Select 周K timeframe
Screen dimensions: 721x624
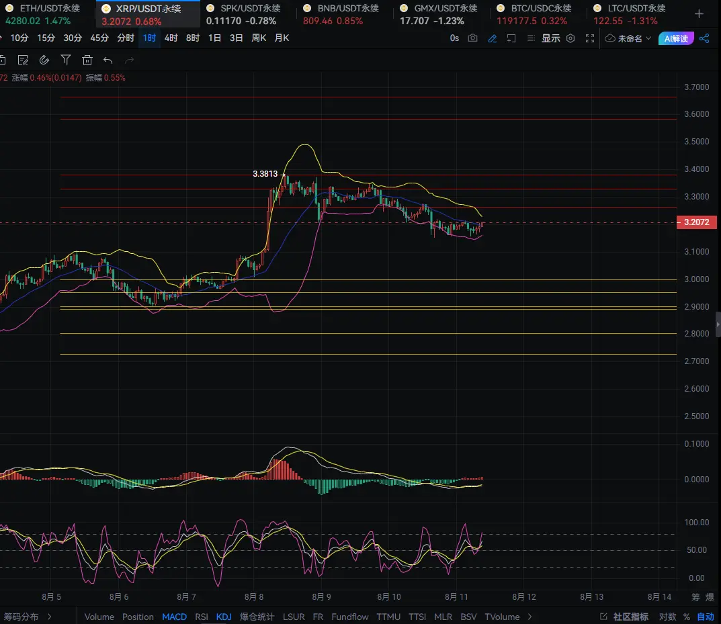click(259, 38)
